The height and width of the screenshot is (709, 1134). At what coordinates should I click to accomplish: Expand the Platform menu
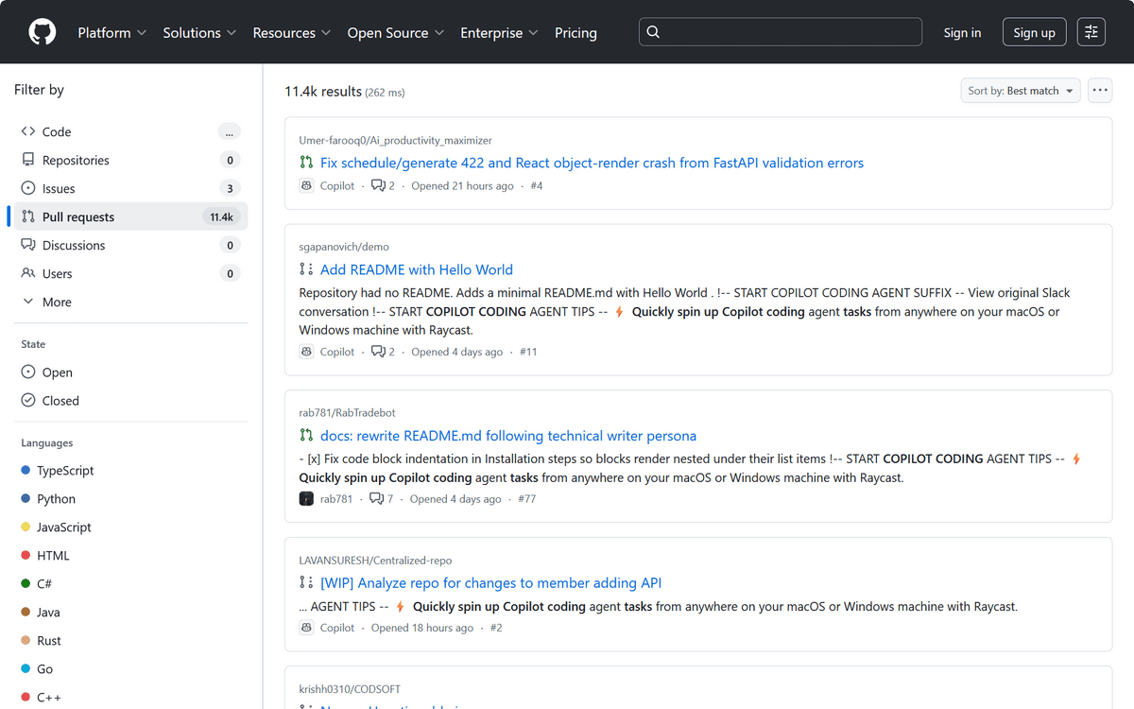pyautogui.click(x=112, y=32)
